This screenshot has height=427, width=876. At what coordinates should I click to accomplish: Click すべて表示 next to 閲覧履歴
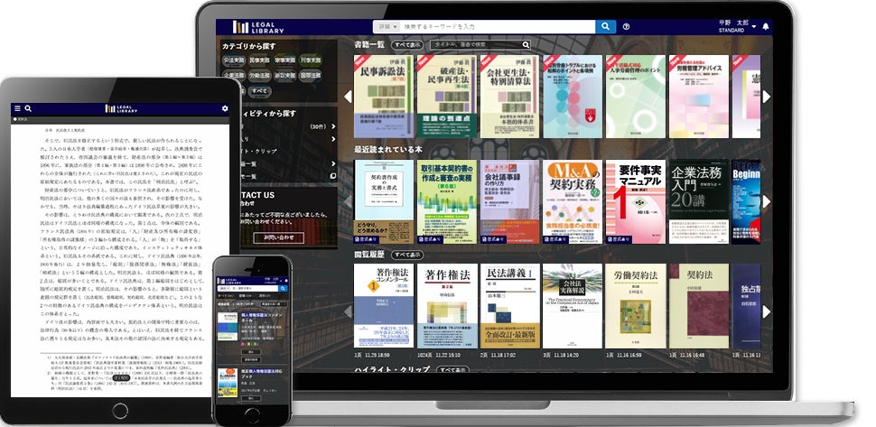(407, 255)
